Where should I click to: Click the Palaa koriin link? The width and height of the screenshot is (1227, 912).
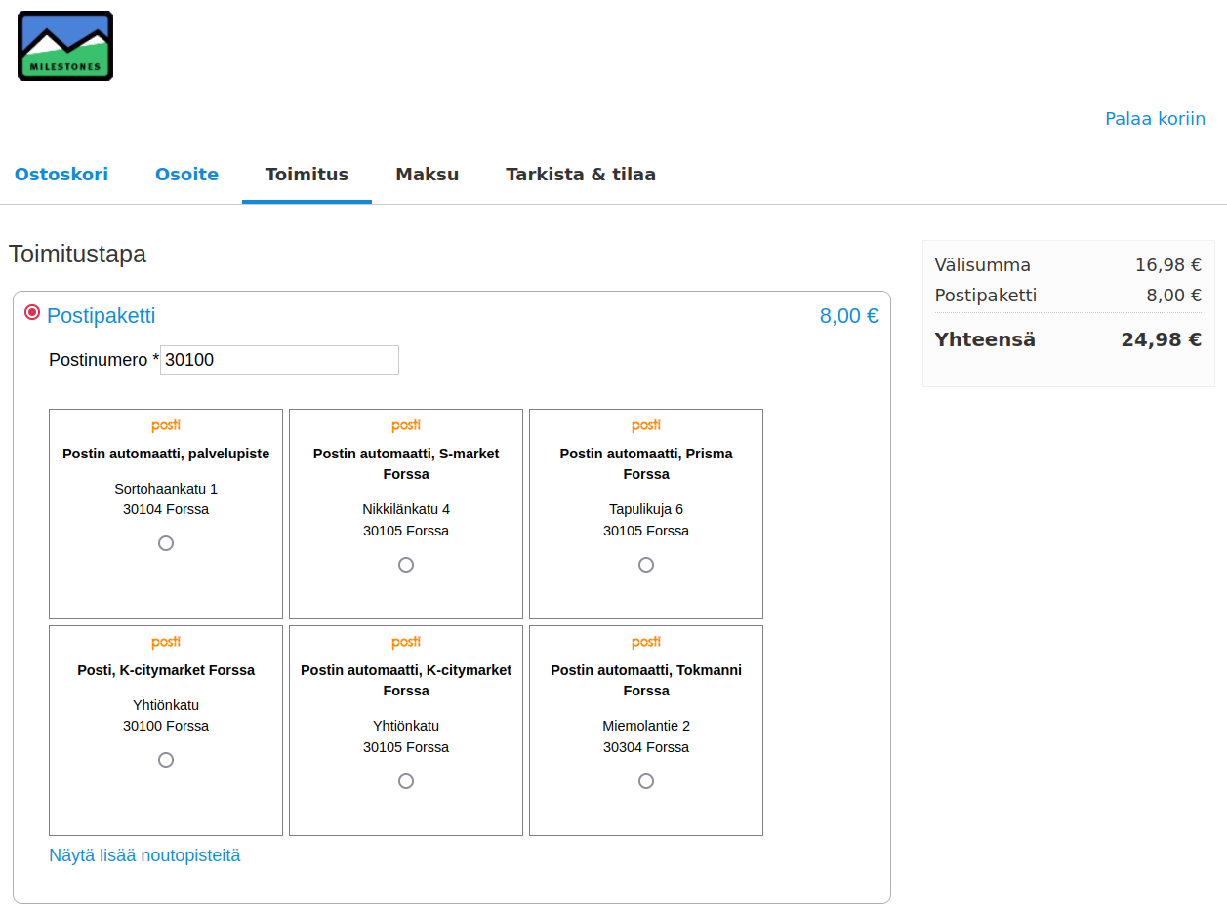click(x=1155, y=119)
